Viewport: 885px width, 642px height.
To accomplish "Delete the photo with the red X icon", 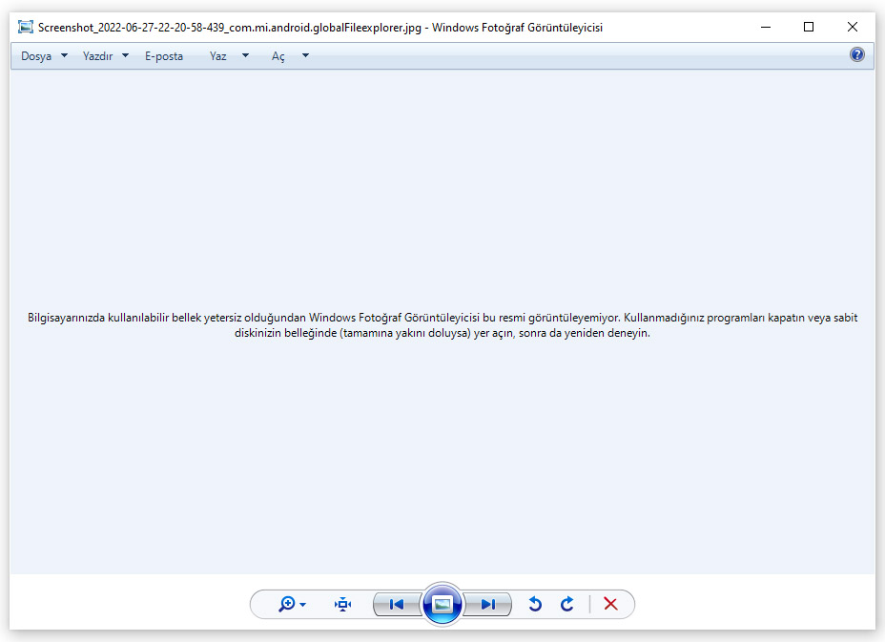I will pyautogui.click(x=611, y=604).
